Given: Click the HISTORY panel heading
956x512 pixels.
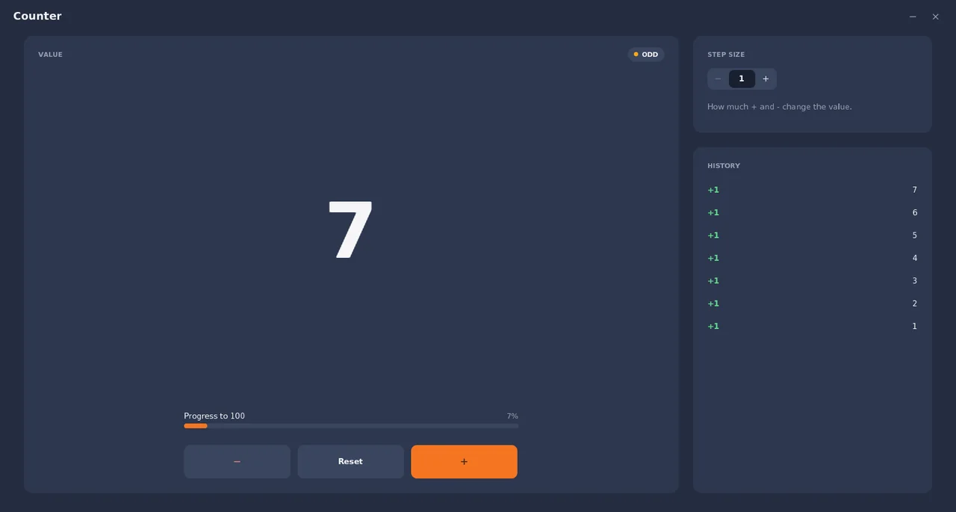Looking at the screenshot, I should tap(724, 166).
